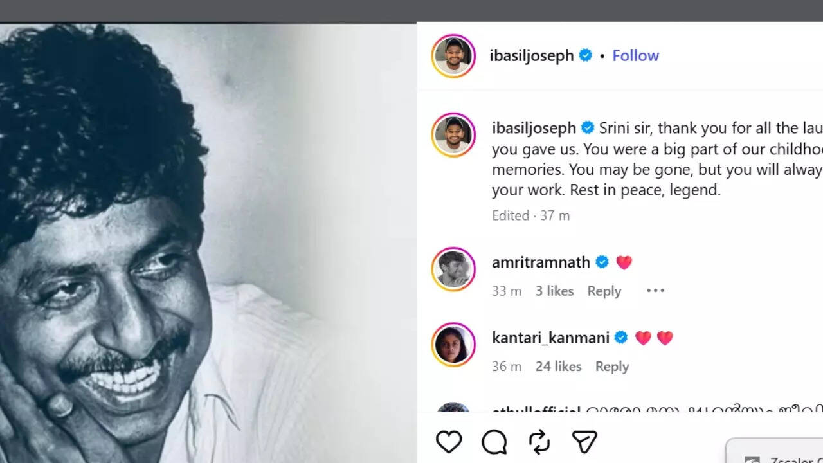Image resolution: width=823 pixels, height=463 pixels.
Task: Open the kantari_kanmani username link
Action: tap(550, 338)
